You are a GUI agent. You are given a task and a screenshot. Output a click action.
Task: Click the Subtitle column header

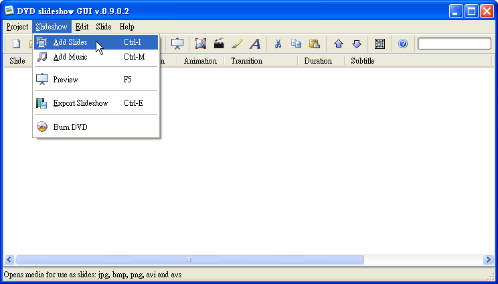(418, 61)
